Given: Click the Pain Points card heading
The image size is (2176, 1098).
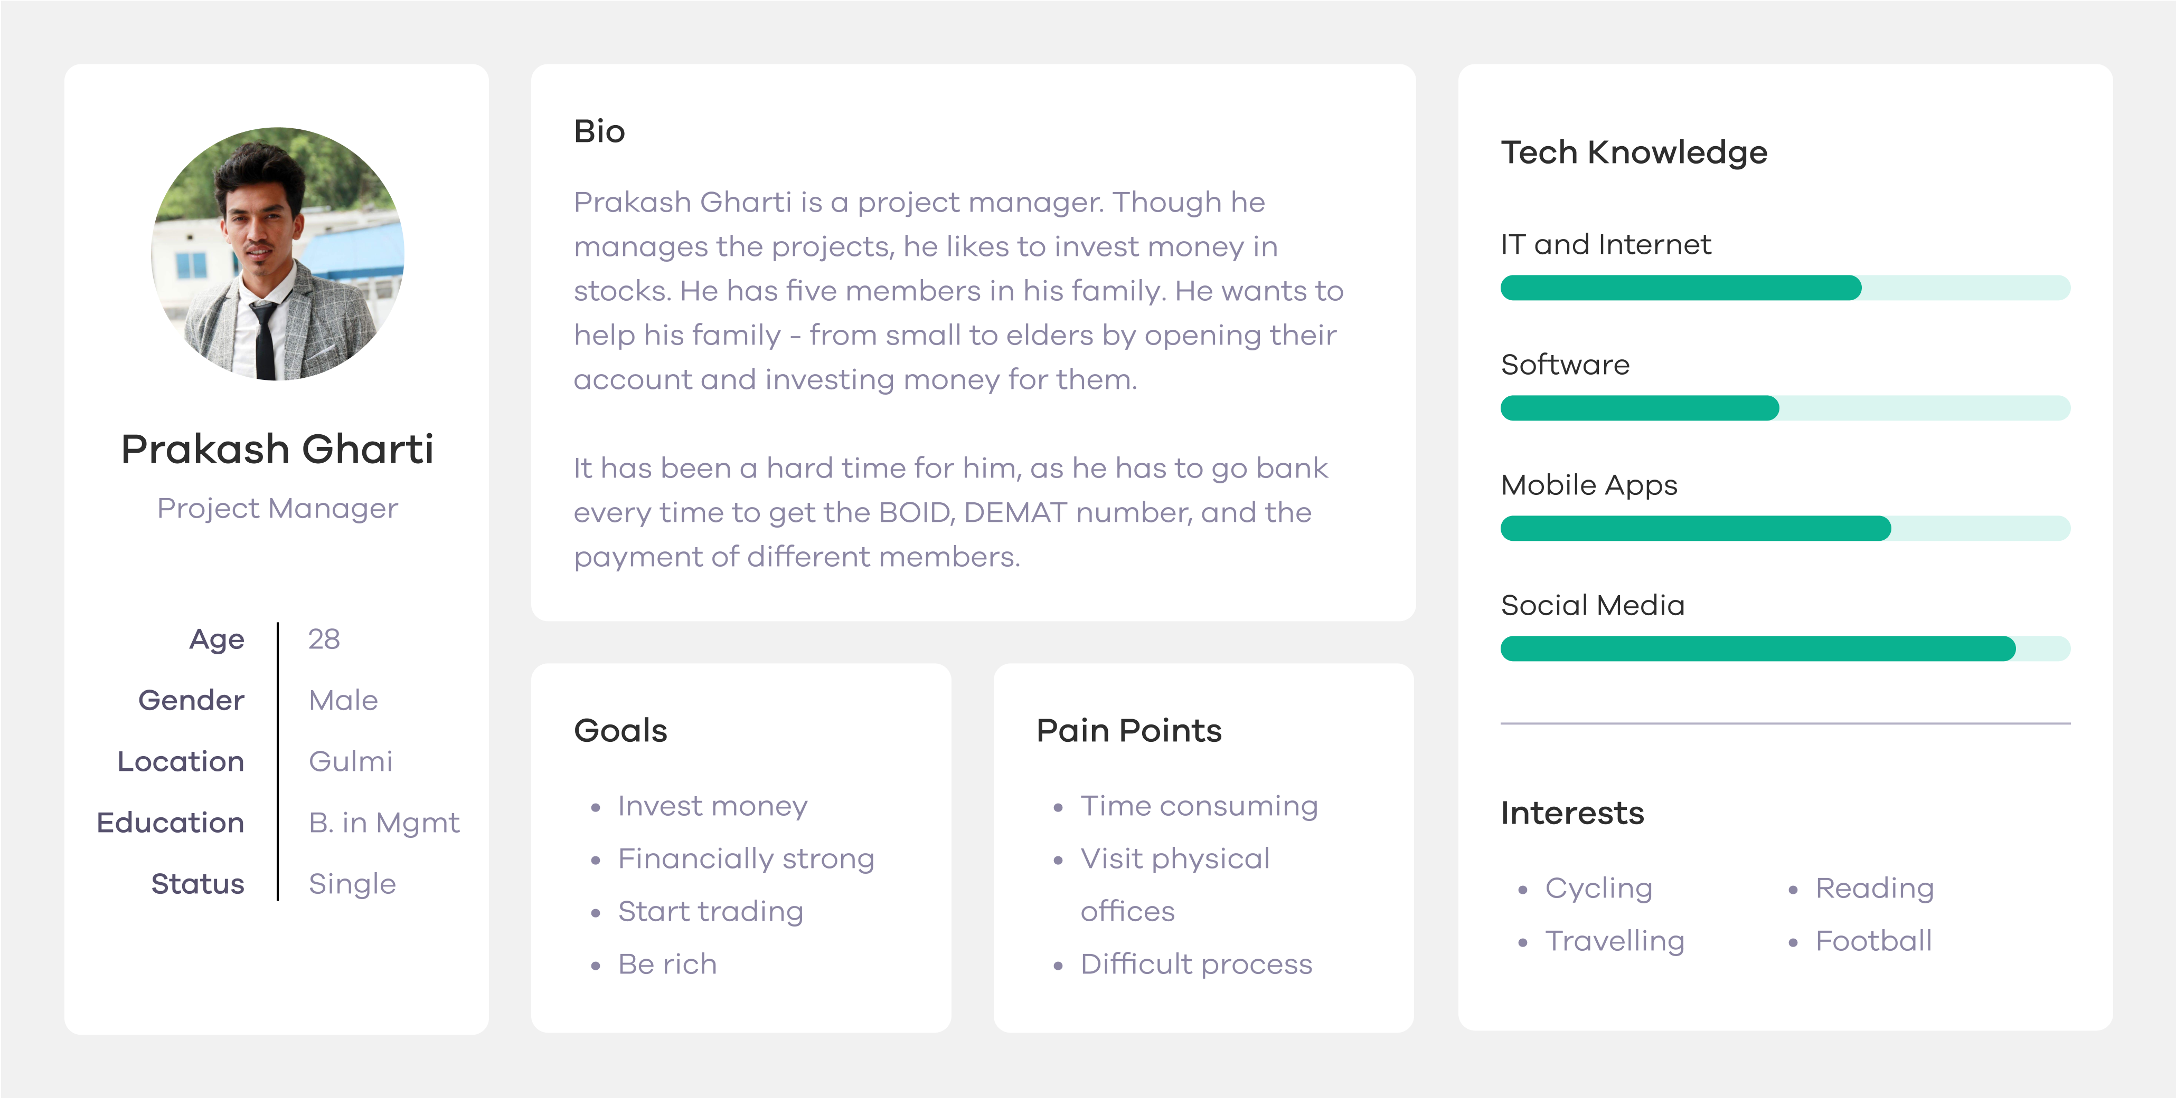Looking at the screenshot, I should click(x=1128, y=731).
